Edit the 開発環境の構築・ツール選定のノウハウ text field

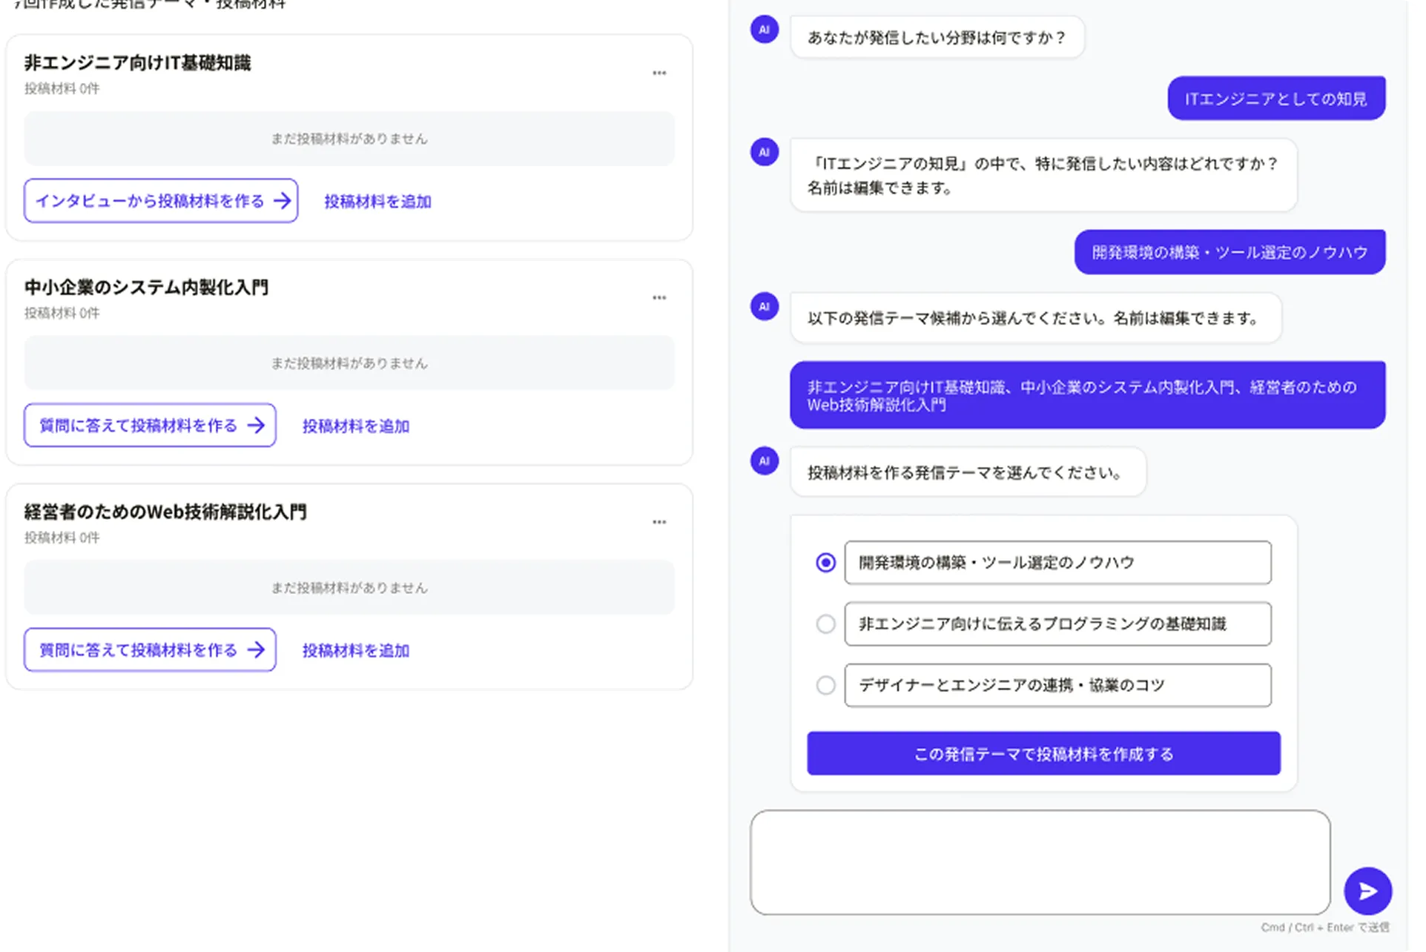point(1057,563)
